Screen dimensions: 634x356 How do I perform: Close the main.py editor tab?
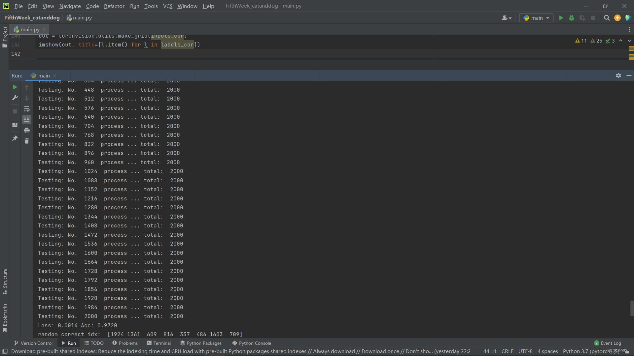pyautogui.click(x=44, y=29)
